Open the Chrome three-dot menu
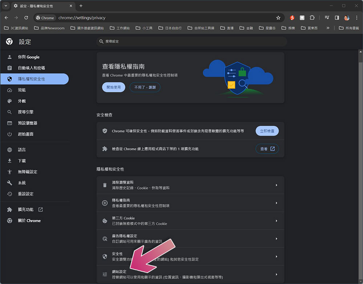Viewport: 363px width, 284px height. [x=356, y=18]
